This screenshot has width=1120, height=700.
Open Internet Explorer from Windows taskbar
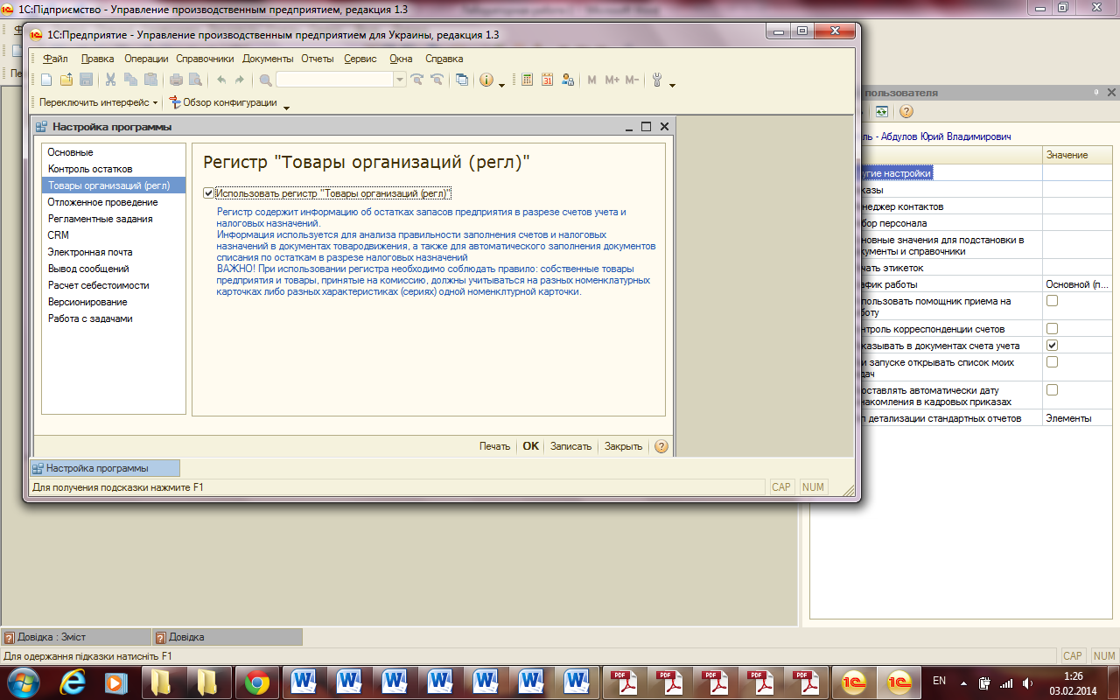point(74,682)
